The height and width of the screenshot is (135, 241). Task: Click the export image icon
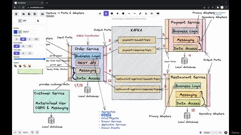pos(35,14)
